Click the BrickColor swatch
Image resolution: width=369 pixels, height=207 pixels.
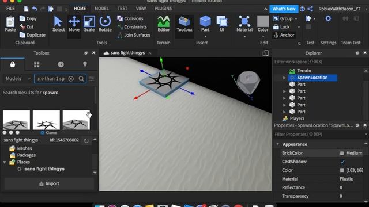(342, 153)
